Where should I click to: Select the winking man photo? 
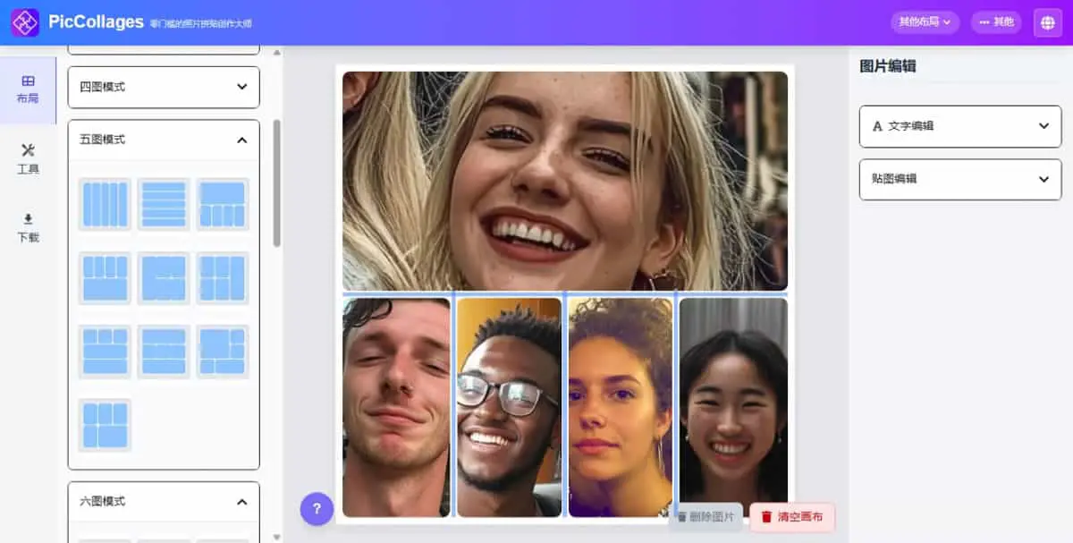[396, 407]
